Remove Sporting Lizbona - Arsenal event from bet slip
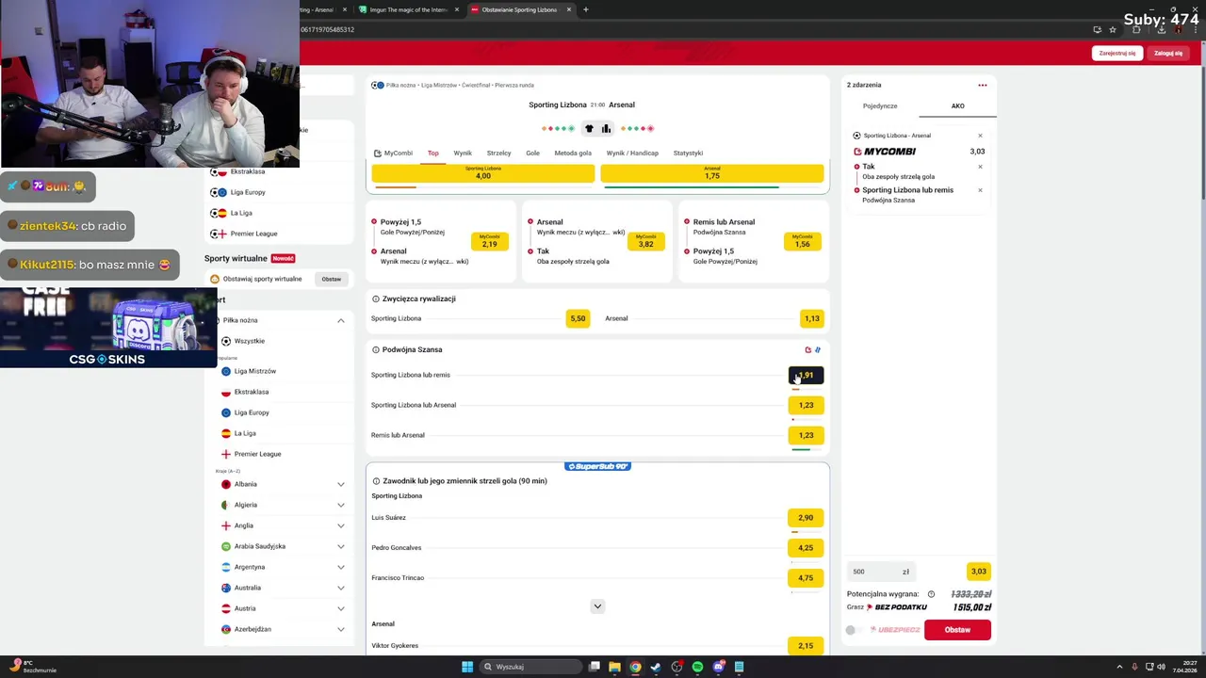1206x678 pixels. coord(980,136)
